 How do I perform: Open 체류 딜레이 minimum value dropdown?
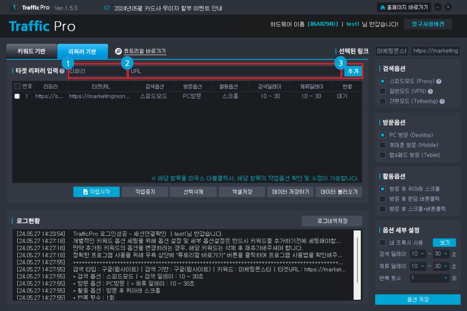pyautogui.click(x=418, y=266)
